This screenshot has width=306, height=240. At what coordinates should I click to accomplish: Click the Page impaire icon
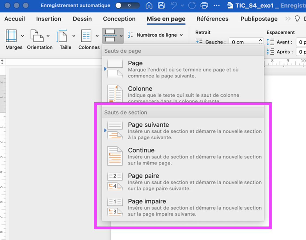[115, 207]
